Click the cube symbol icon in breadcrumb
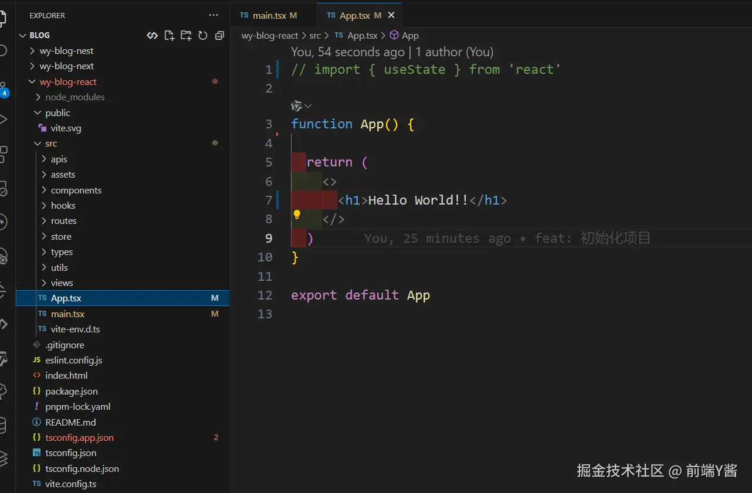 click(x=395, y=36)
